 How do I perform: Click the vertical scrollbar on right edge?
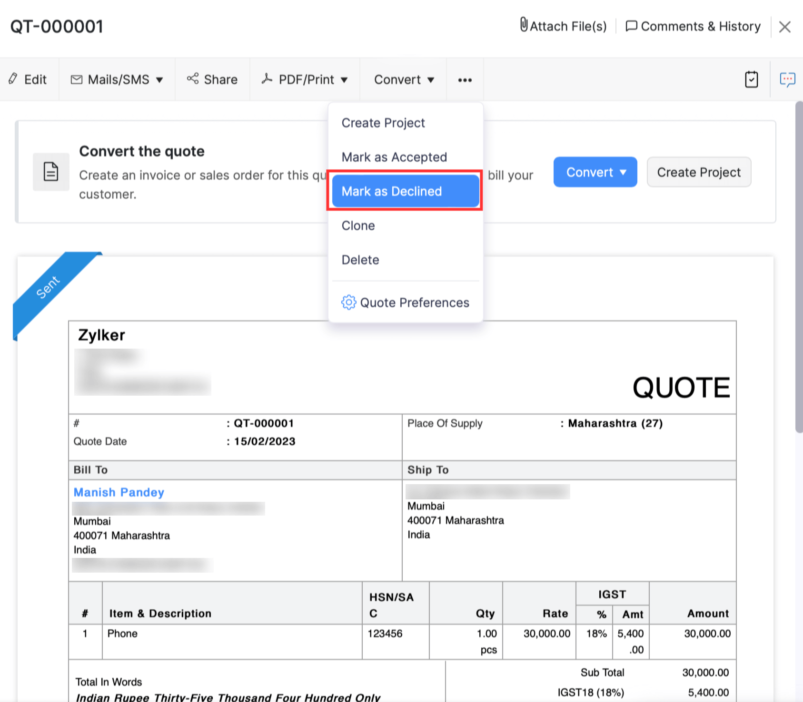tap(799, 266)
